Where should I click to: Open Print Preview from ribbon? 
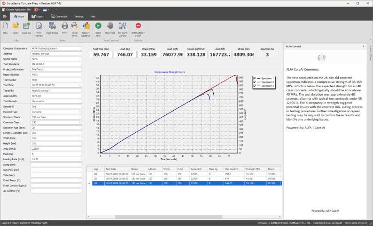coord(39,25)
